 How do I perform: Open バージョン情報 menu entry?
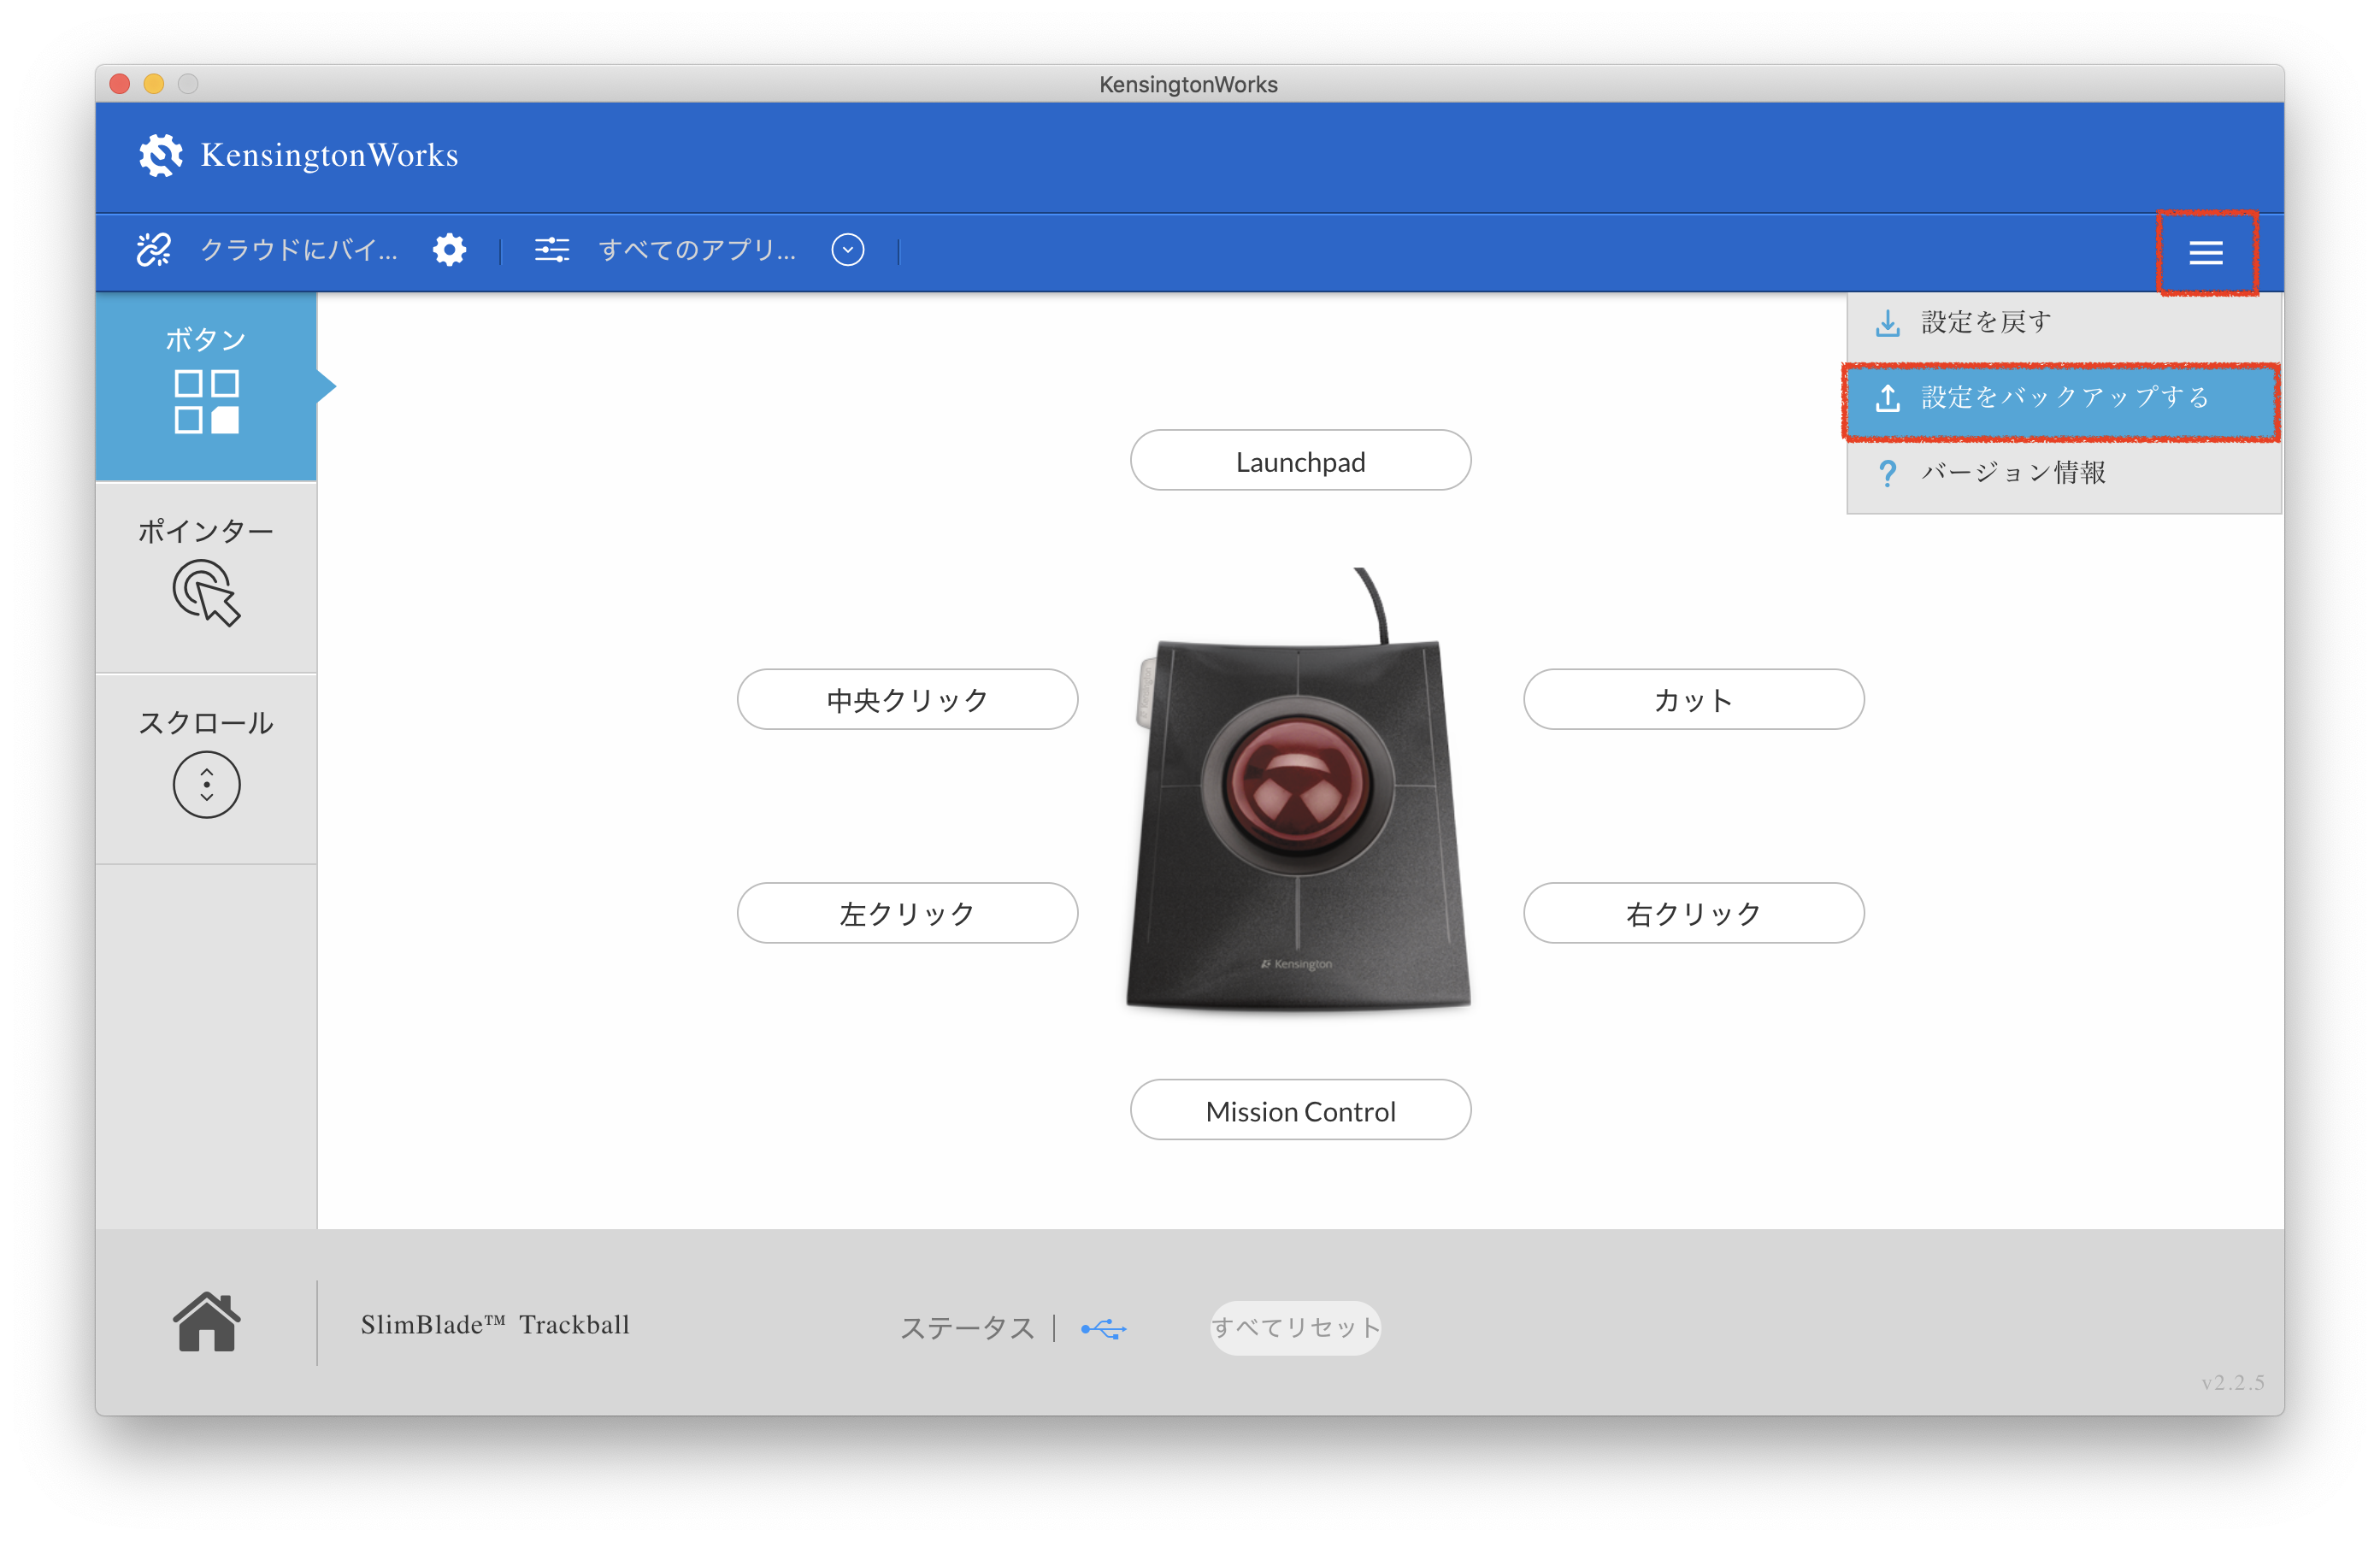tap(2063, 473)
